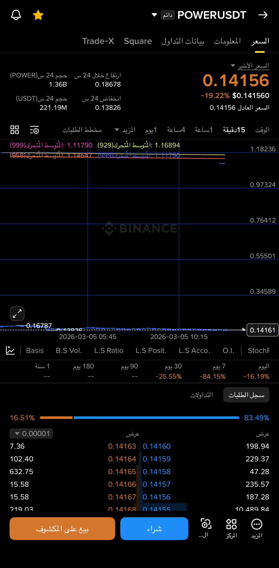
Task: Select the B.S Vol. indicator
Action: 69,350
